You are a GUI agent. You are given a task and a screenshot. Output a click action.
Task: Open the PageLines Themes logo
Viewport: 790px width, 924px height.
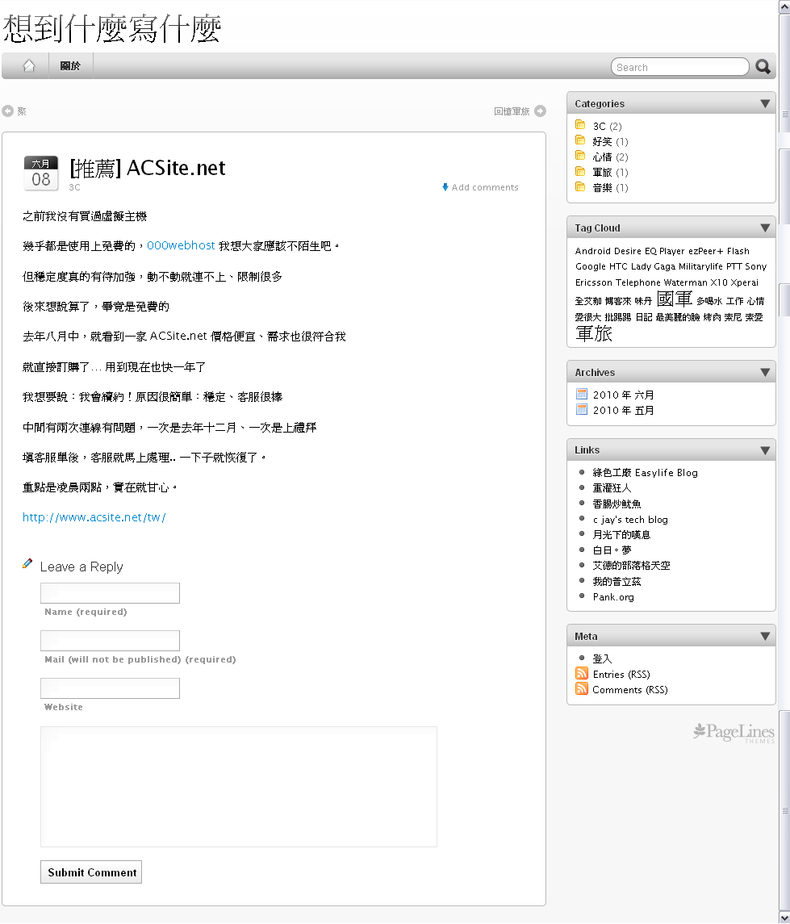click(734, 733)
